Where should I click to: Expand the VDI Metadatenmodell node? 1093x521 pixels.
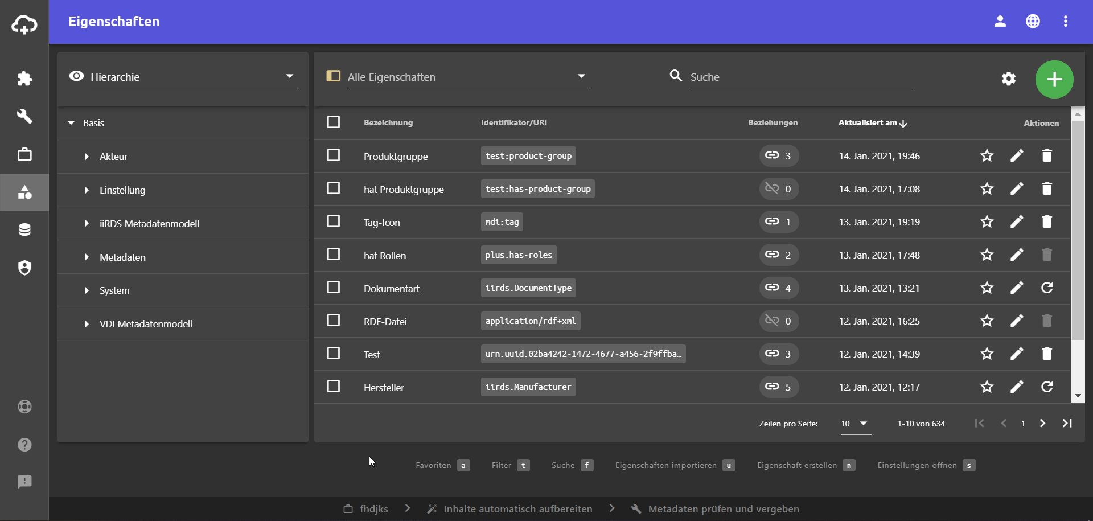click(87, 324)
